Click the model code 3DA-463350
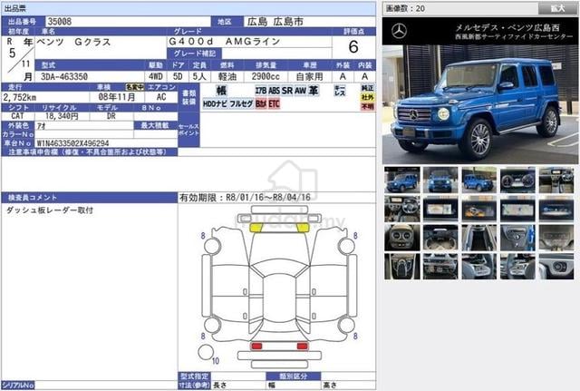580x391 pixels. [64, 76]
